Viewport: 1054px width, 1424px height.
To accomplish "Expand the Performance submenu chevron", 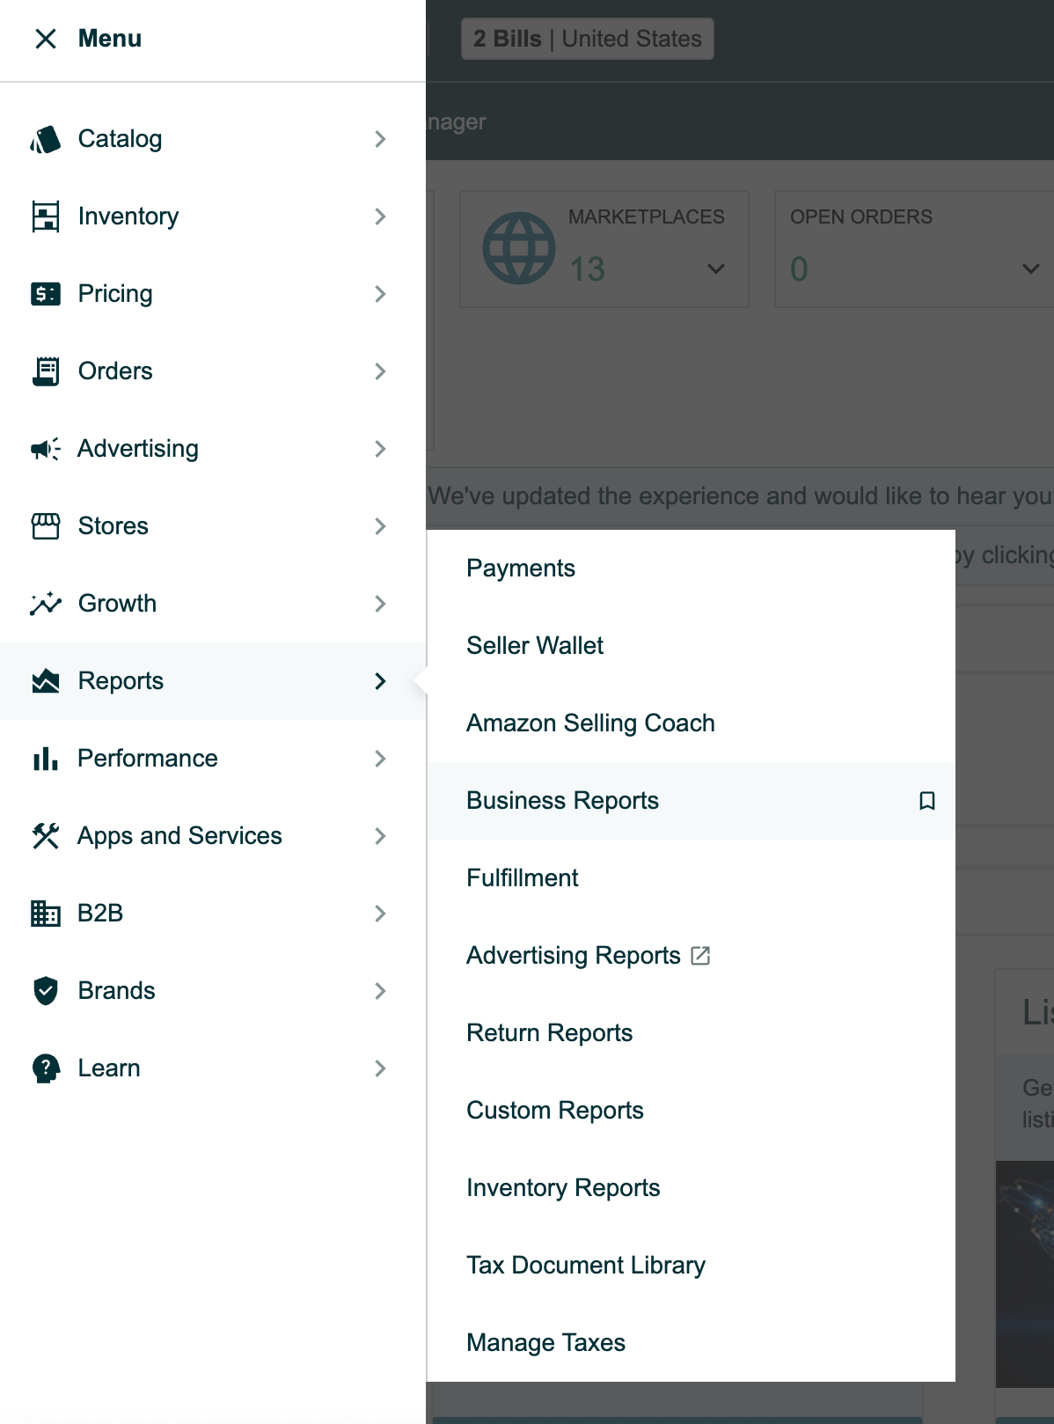I will click(380, 759).
